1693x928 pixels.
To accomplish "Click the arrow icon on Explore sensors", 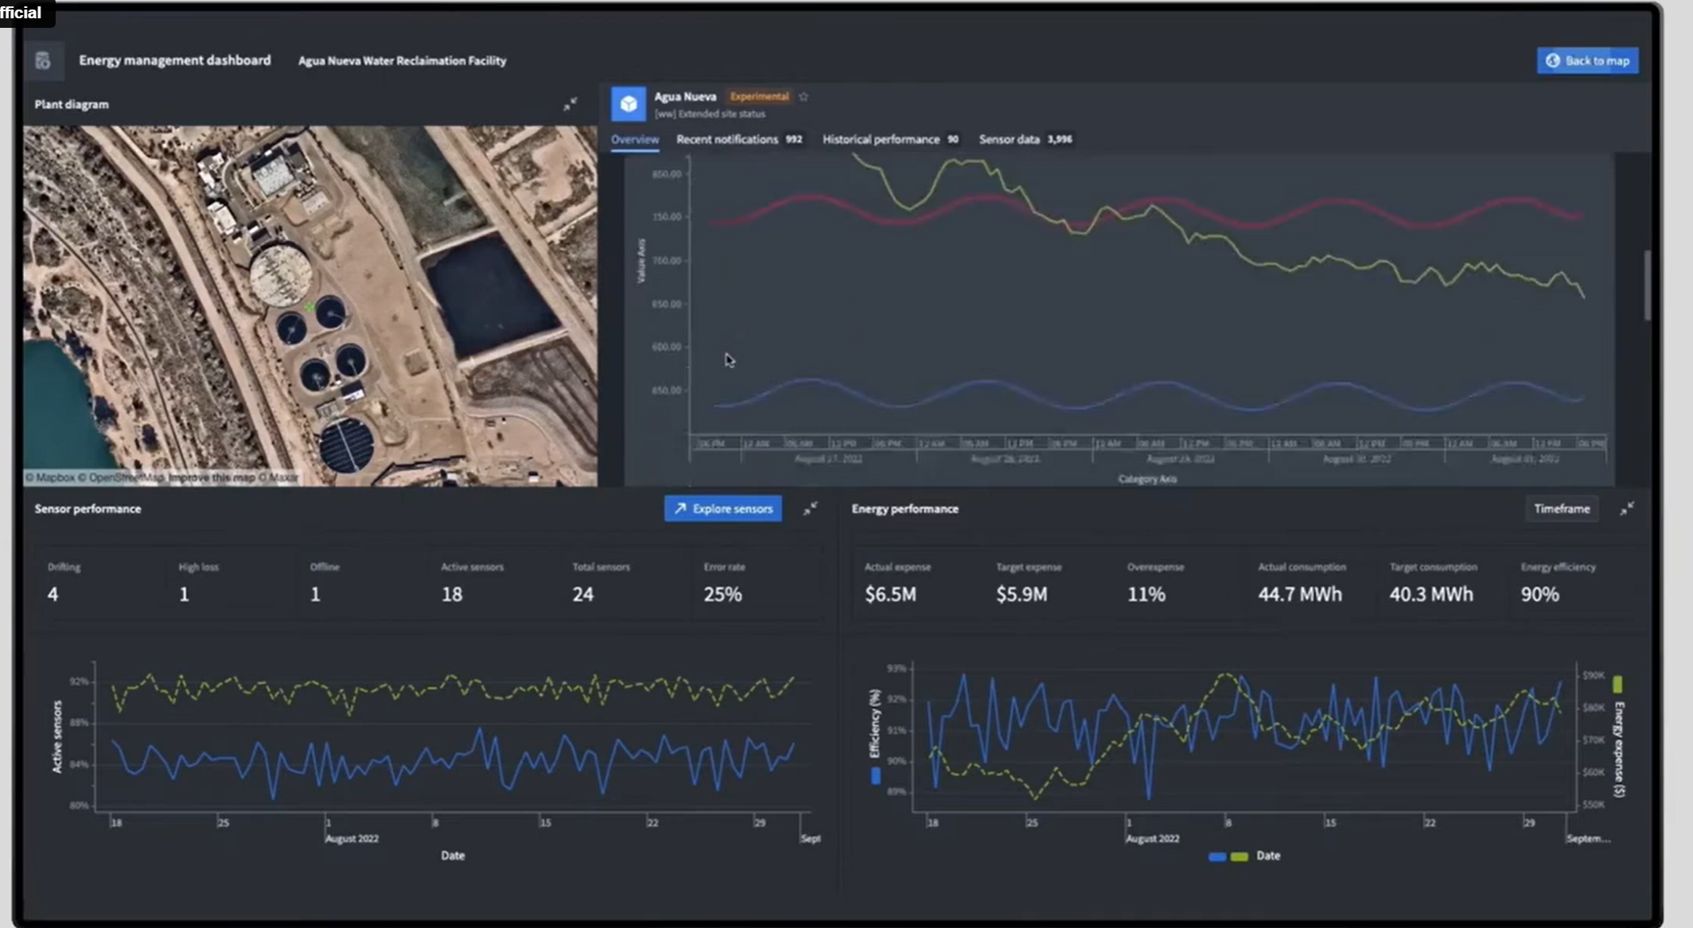I will tap(680, 509).
